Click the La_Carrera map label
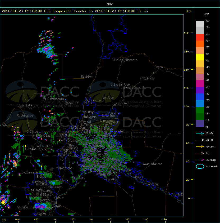Image resolution: width=220 pixels, height=223 pixels. tap(30, 172)
